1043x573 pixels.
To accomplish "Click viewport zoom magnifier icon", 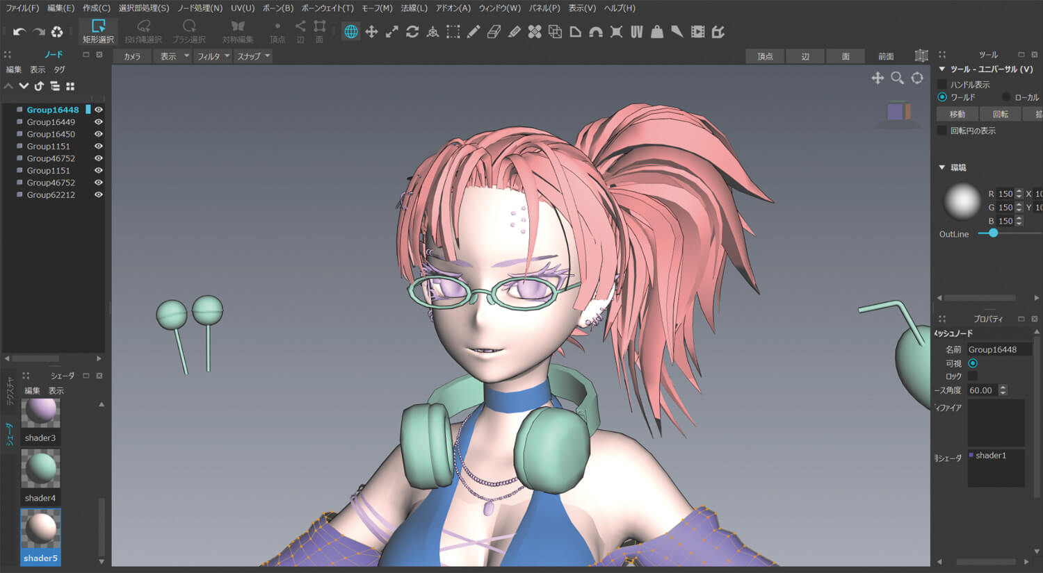I will click(x=898, y=78).
